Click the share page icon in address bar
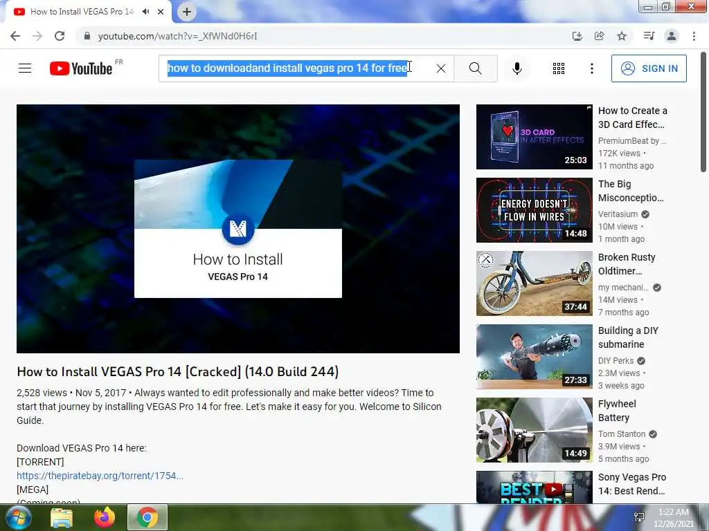This screenshot has height=531, width=709. click(599, 36)
